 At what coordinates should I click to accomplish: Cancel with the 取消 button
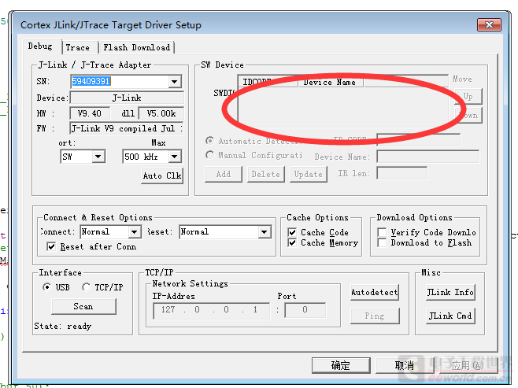(x=405, y=365)
